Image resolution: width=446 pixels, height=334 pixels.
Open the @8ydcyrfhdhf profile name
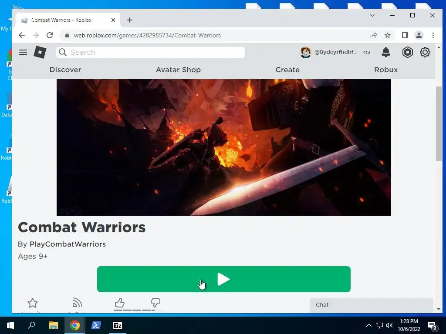pyautogui.click(x=336, y=52)
